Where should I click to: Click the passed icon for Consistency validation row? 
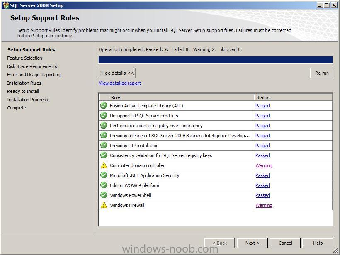pyautogui.click(x=104, y=155)
